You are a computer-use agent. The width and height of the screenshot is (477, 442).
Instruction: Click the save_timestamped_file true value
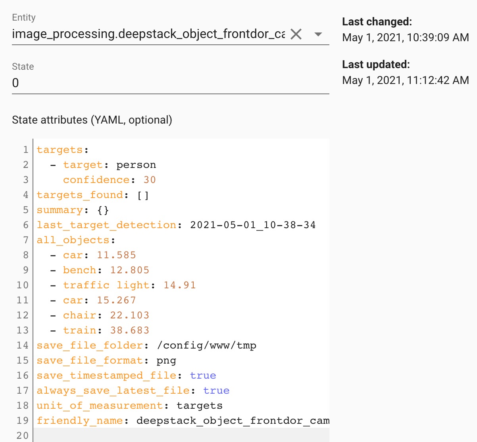click(203, 375)
